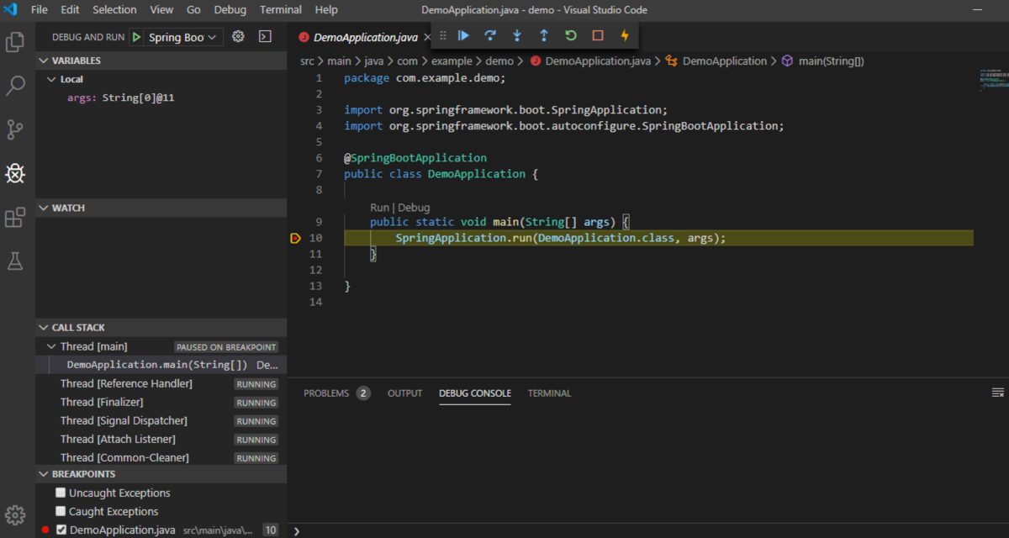Click the Run code lens above main
Screen dimensions: 1009x538
(378, 207)
